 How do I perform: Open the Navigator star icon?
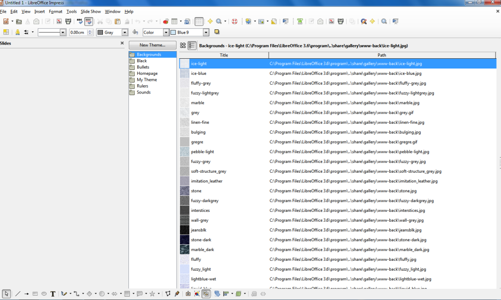(210, 22)
